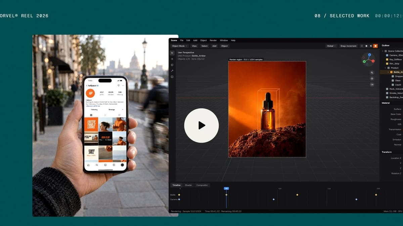The height and width of the screenshot is (226, 403).
Task: Tap the home icon on the phone
Action: click(x=88, y=165)
